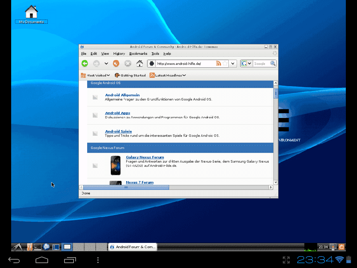Image resolution: width=357 pixels, height=268 pixels.
Task: Go back with the green arrow button
Action: coord(85,64)
